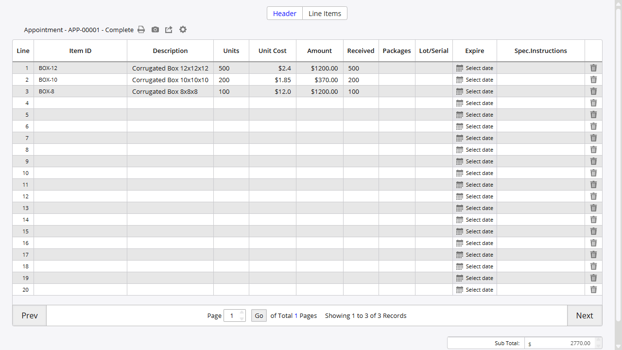622x350 pixels.
Task: Click the camera snapshot icon
Action: [155, 30]
